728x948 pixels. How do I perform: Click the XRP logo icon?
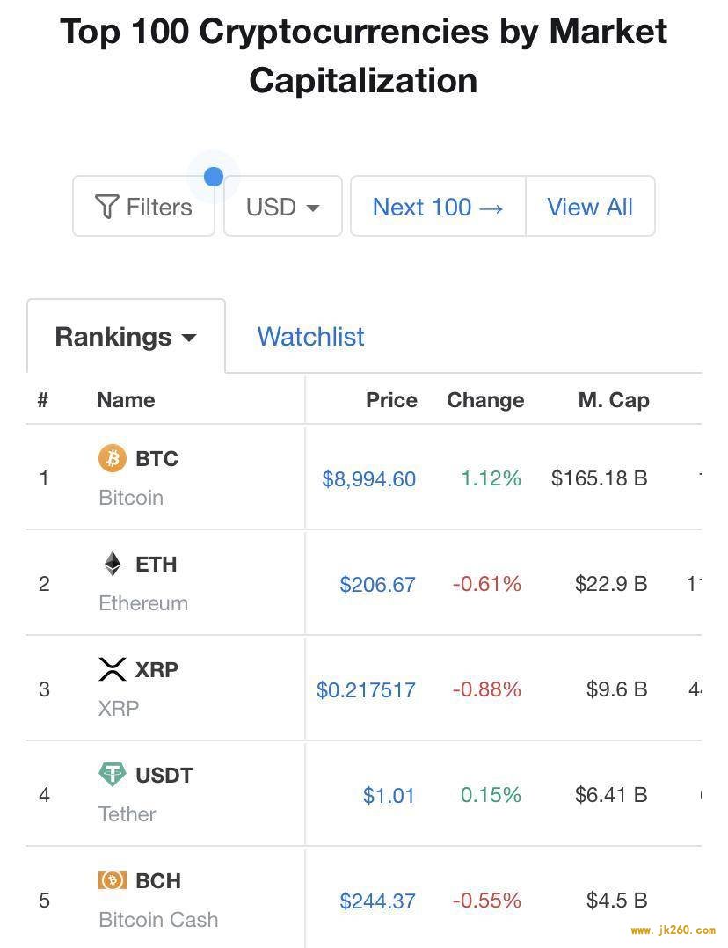(x=113, y=668)
